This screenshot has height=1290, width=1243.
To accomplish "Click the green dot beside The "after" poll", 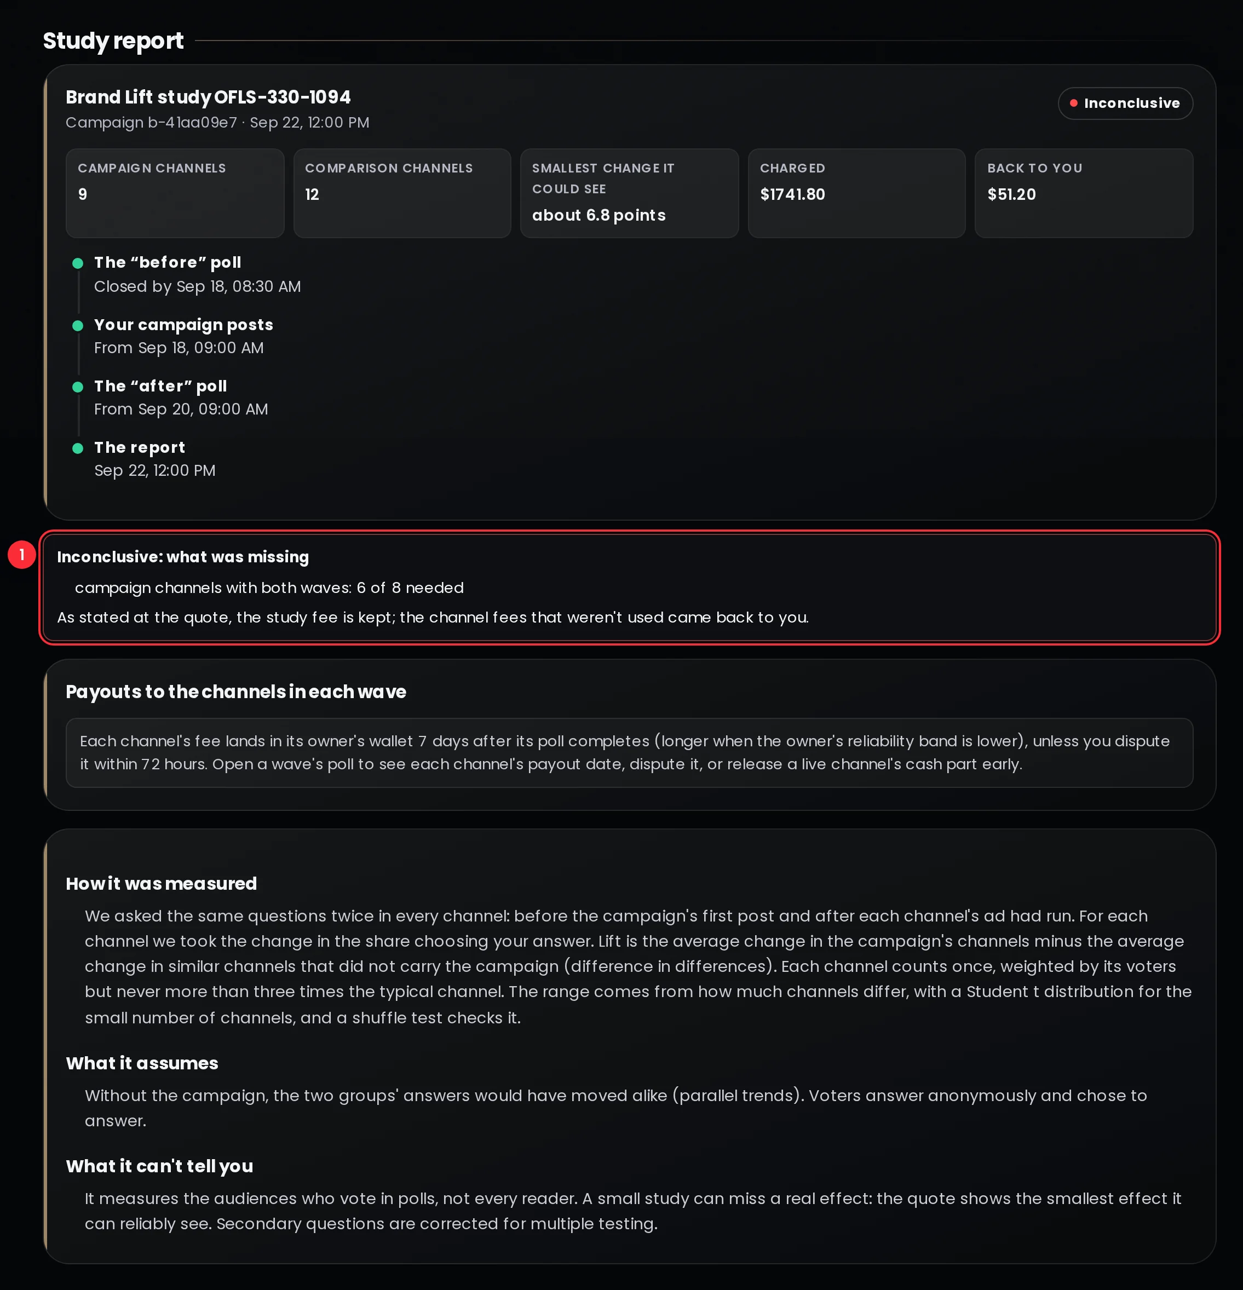I will tap(78, 387).
